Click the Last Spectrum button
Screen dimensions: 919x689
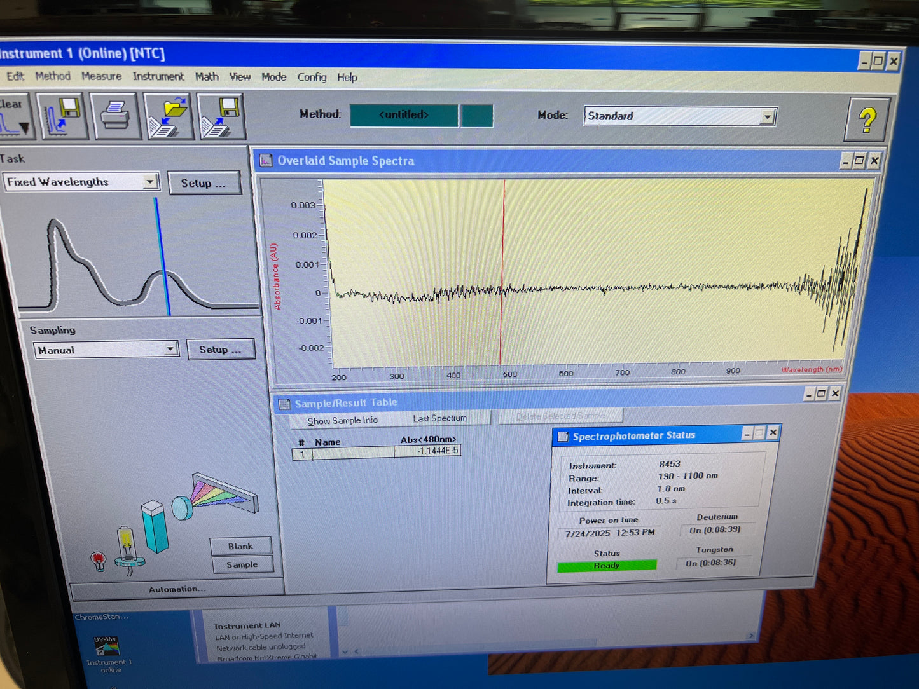coord(440,418)
